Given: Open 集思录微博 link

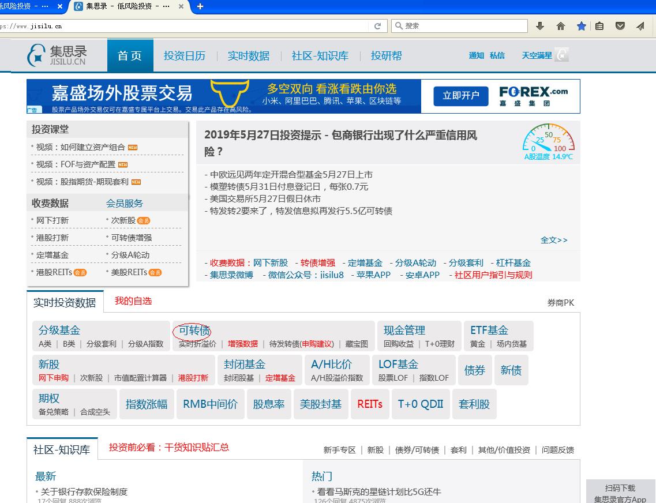Looking at the screenshot, I should tap(231, 275).
